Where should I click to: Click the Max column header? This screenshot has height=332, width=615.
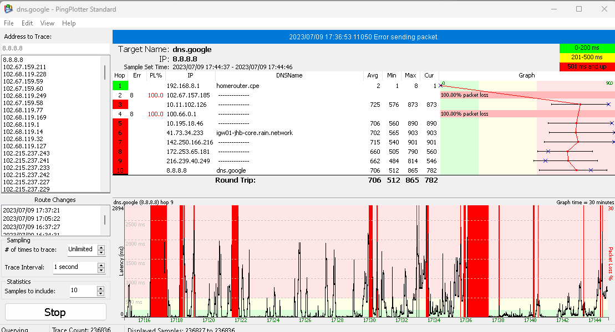411,76
